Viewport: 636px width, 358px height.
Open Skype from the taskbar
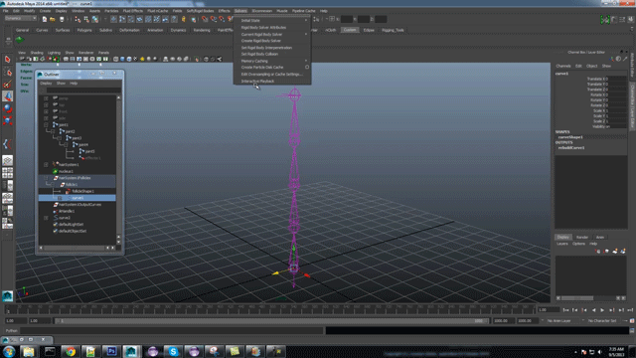(173, 351)
